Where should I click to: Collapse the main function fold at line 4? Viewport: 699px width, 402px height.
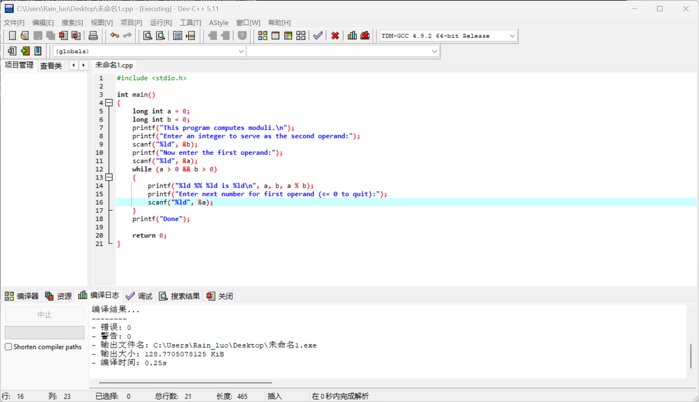coord(109,103)
